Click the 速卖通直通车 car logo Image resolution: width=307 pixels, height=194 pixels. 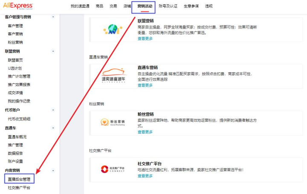click(x=113, y=75)
